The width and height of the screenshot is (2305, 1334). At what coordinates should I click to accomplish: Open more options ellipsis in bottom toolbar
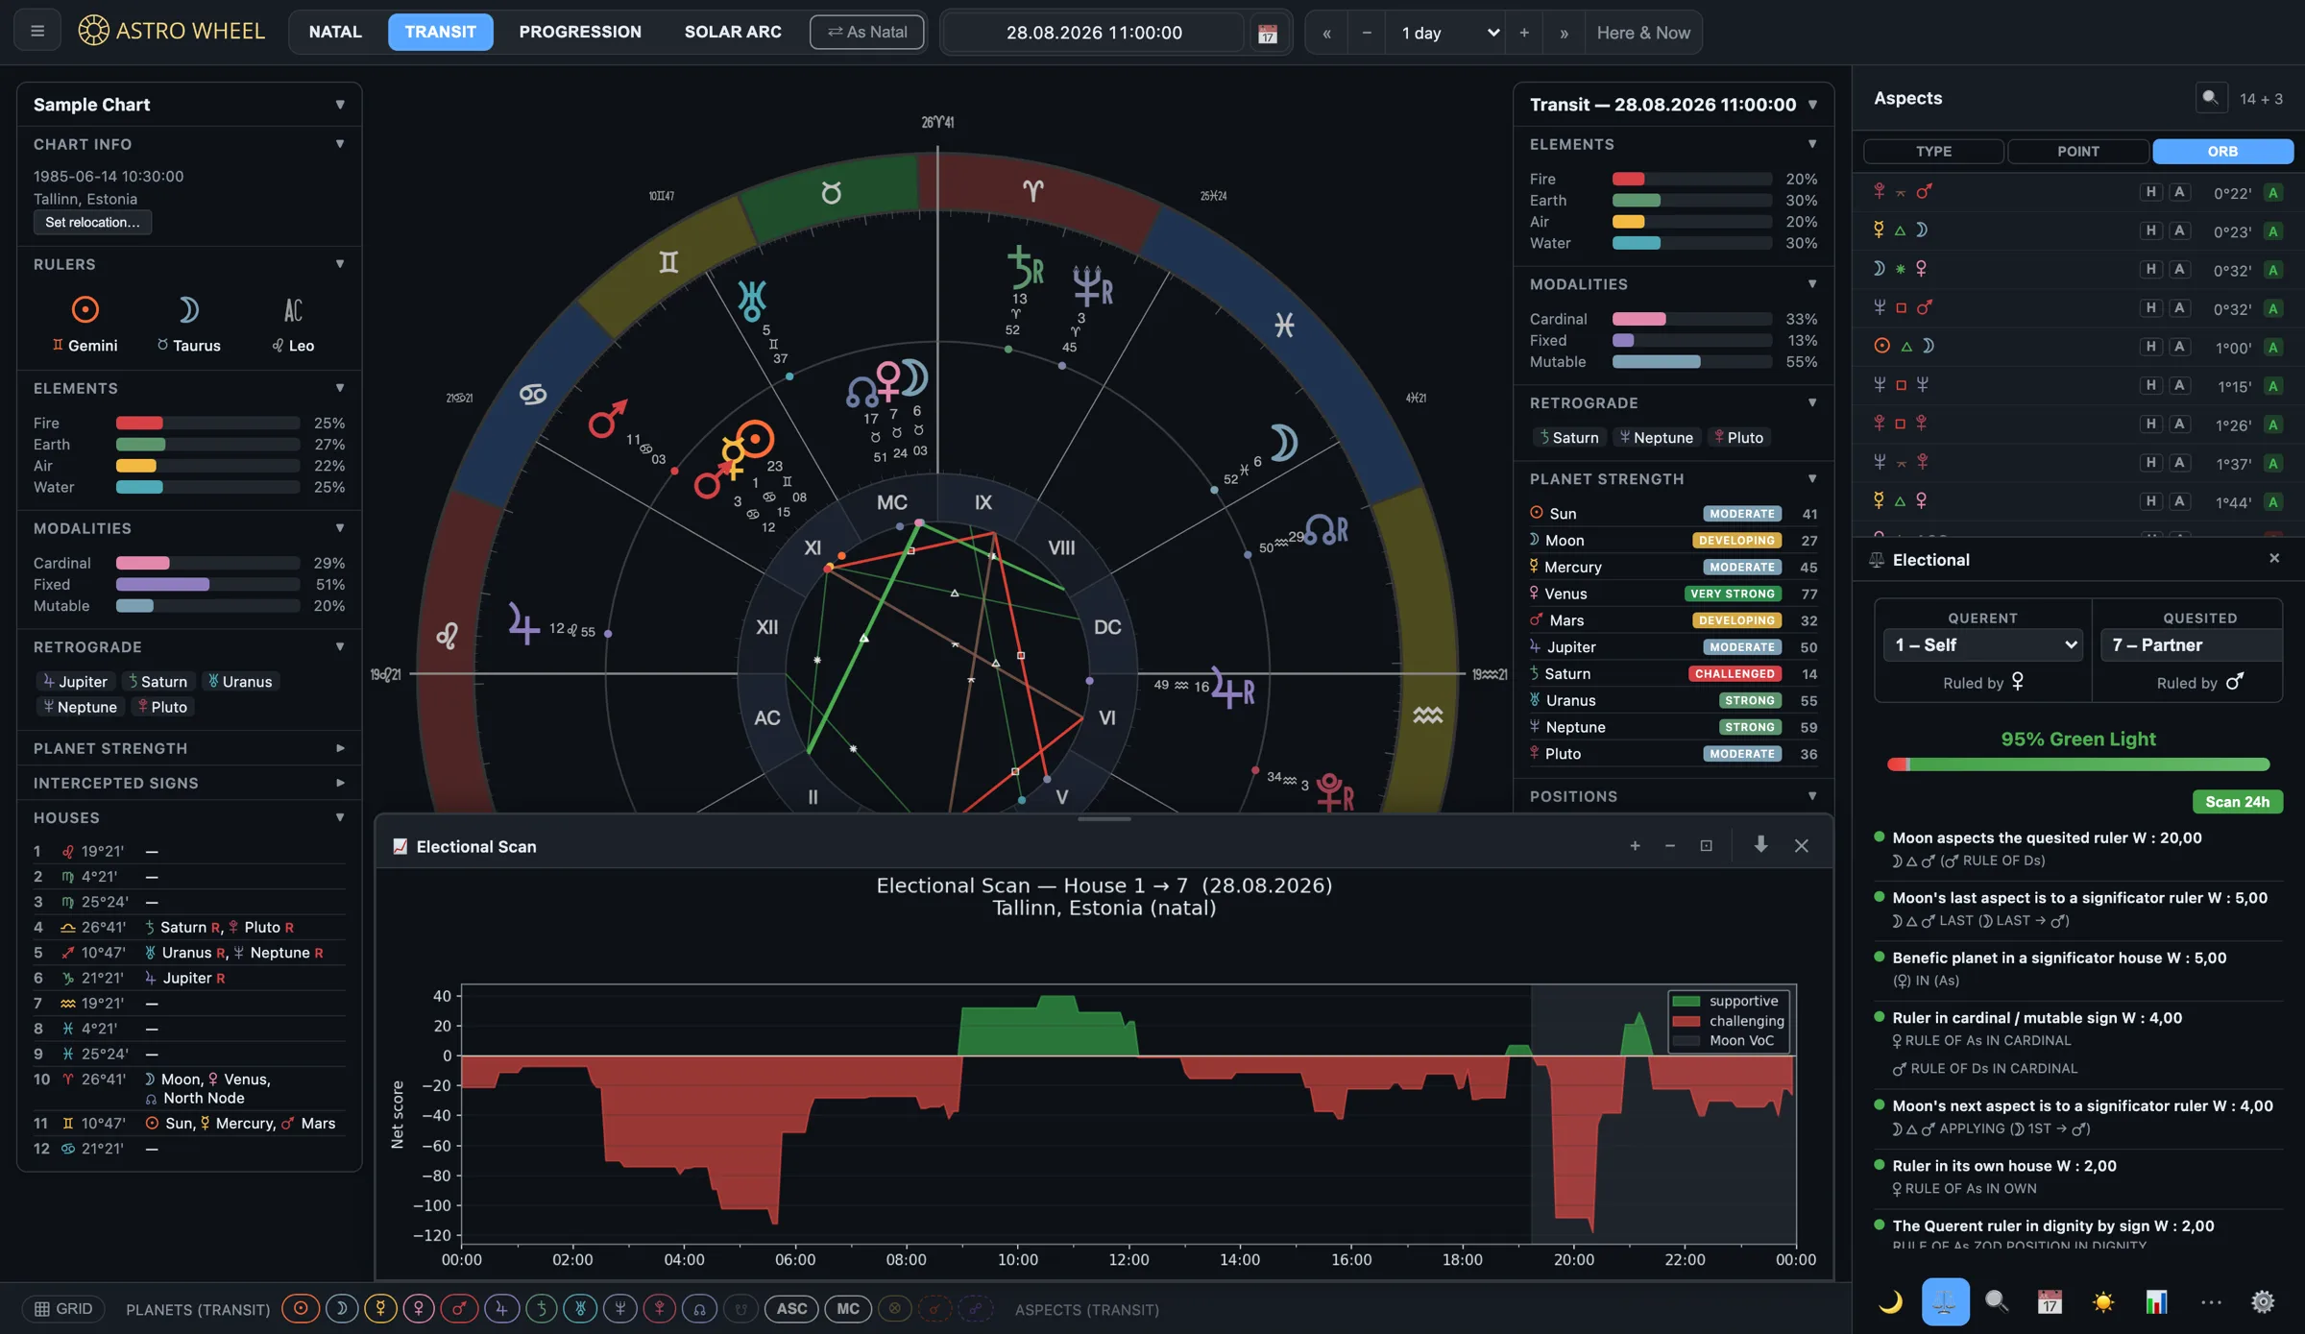pos(2211,1301)
